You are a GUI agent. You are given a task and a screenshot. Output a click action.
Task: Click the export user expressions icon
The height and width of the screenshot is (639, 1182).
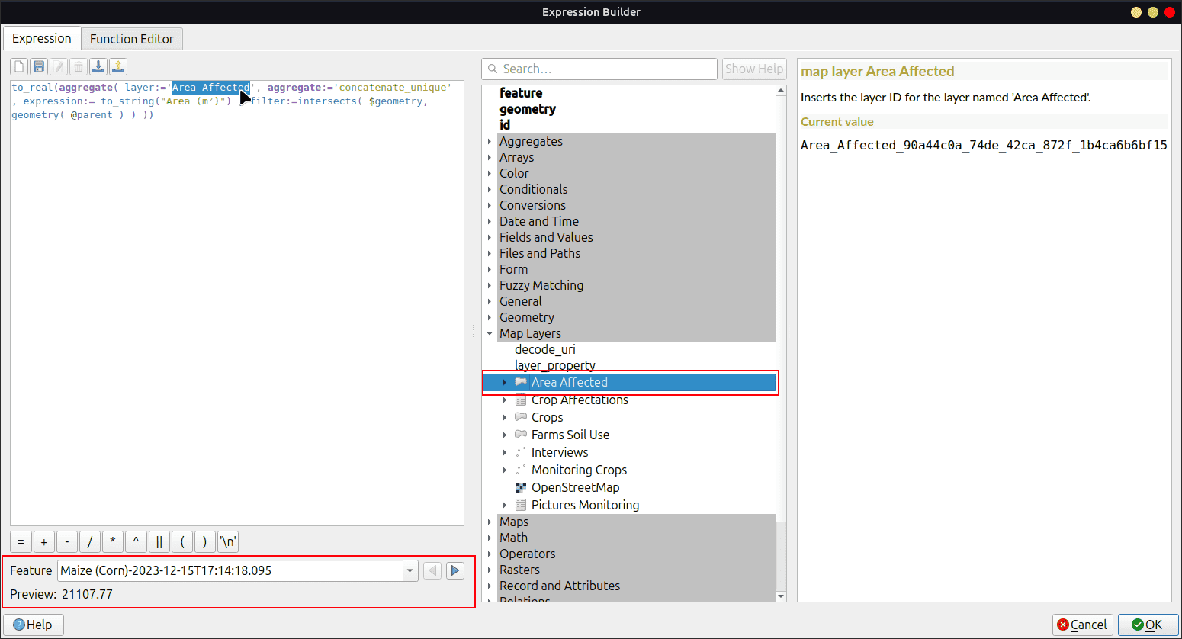(118, 67)
